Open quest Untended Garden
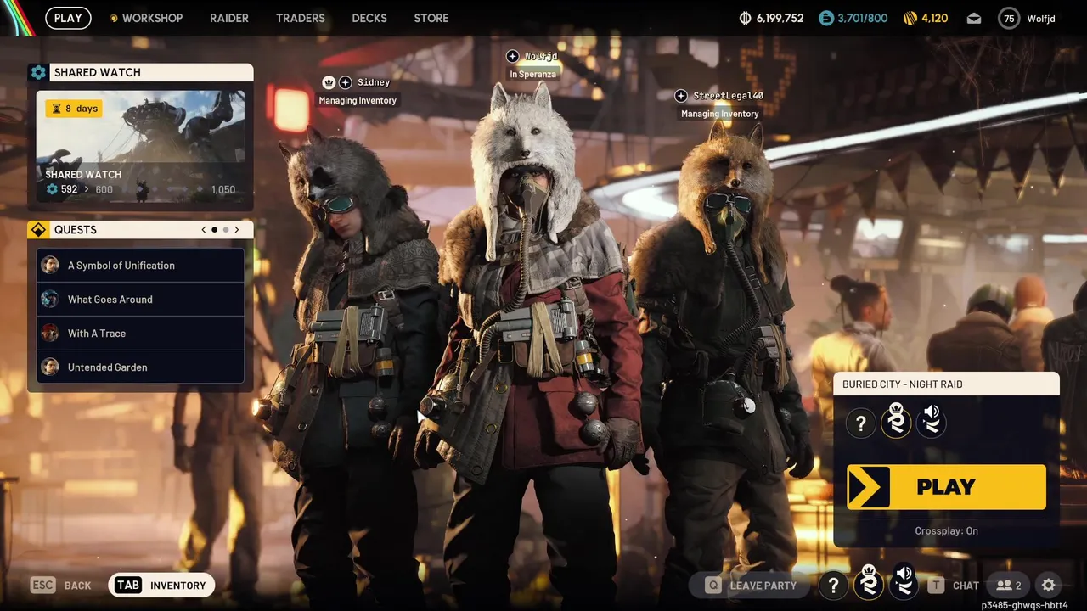Viewport: 1087px width, 611px height. point(140,367)
